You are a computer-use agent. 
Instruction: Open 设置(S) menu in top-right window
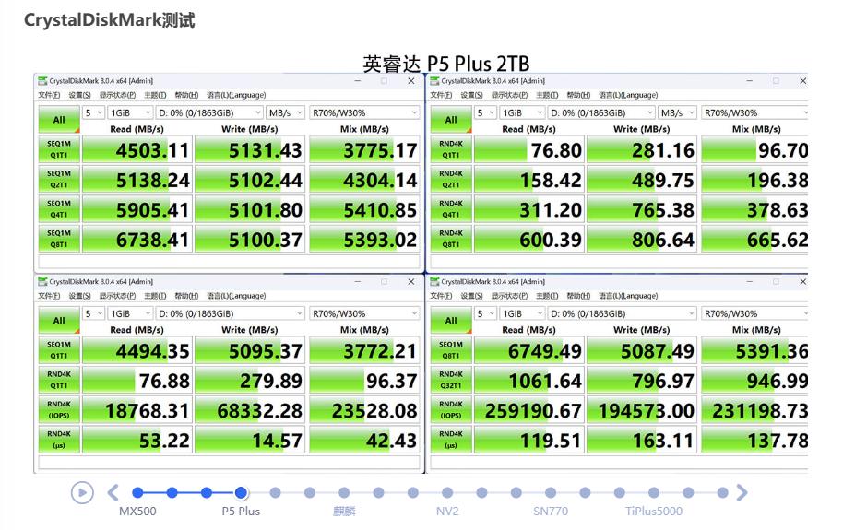(471, 95)
